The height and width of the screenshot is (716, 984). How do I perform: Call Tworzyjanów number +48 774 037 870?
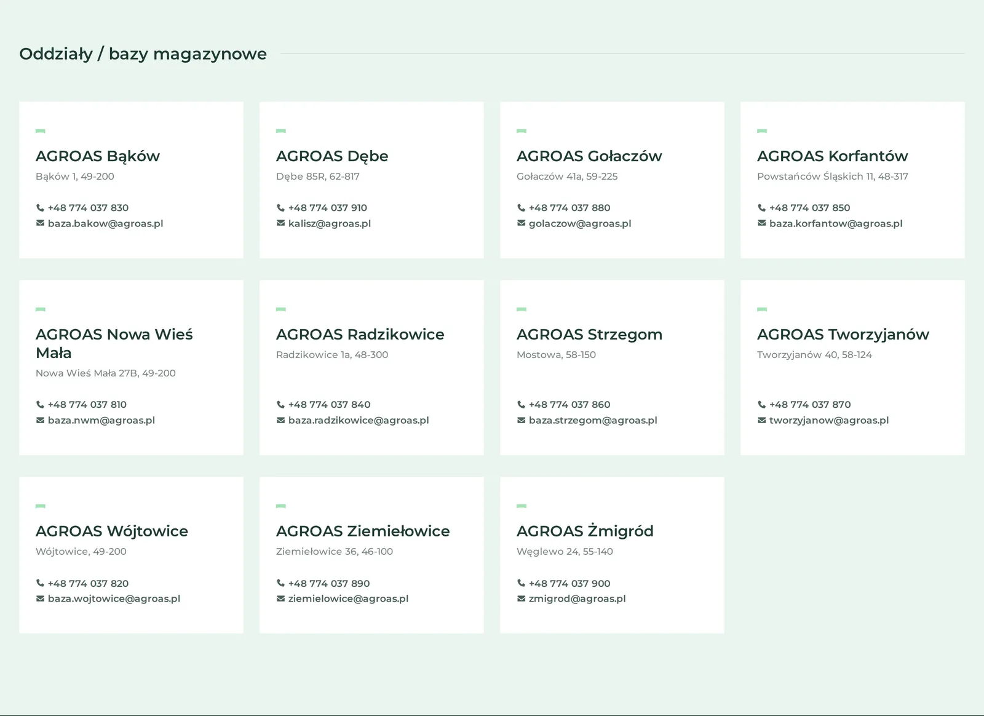coord(810,405)
